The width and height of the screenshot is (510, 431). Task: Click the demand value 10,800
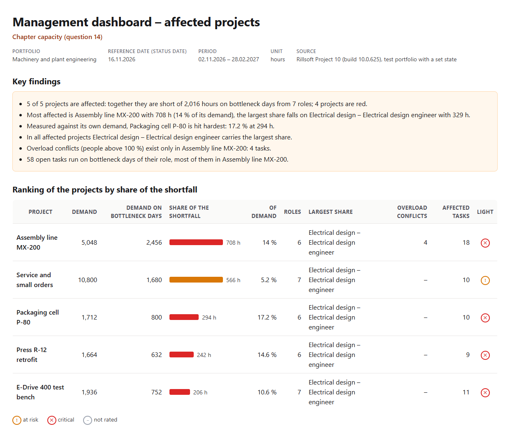point(88,280)
